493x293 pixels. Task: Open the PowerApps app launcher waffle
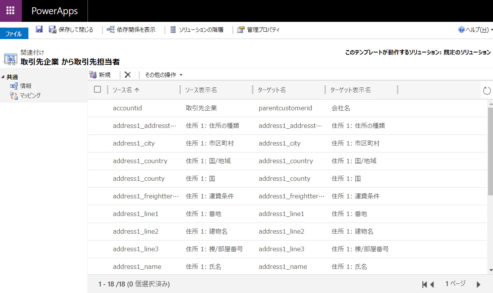click(11, 11)
